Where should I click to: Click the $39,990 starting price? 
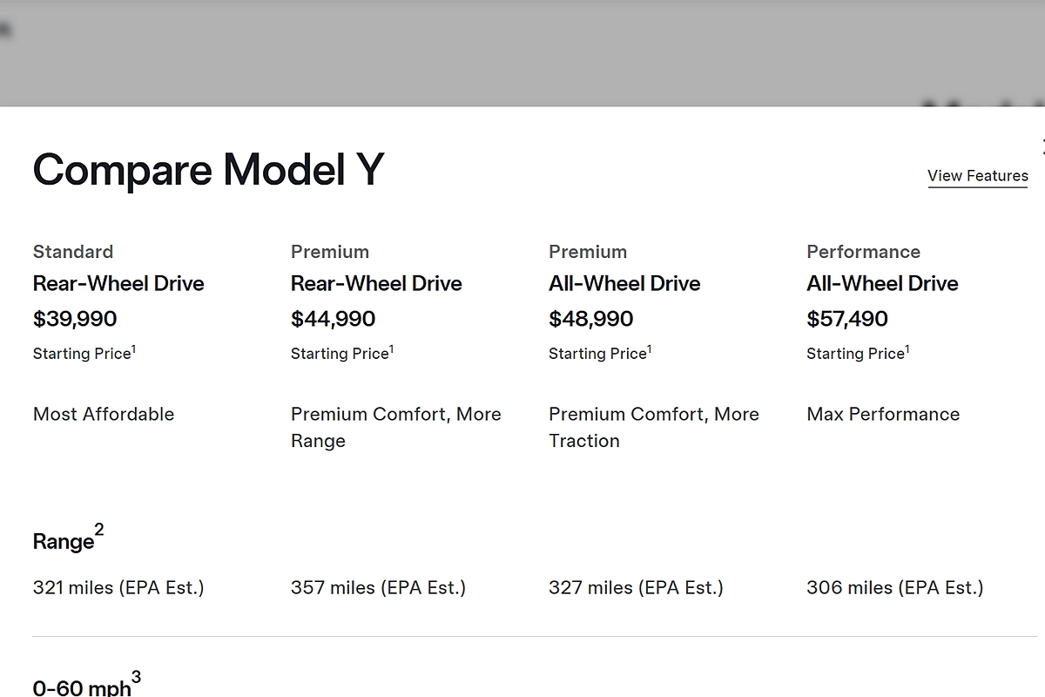click(75, 319)
